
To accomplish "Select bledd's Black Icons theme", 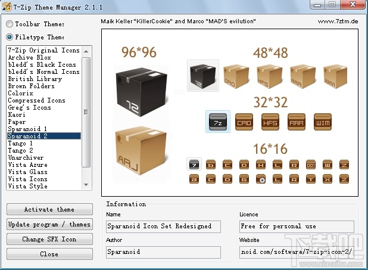I will pyautogui.click(x=44, y=64).
